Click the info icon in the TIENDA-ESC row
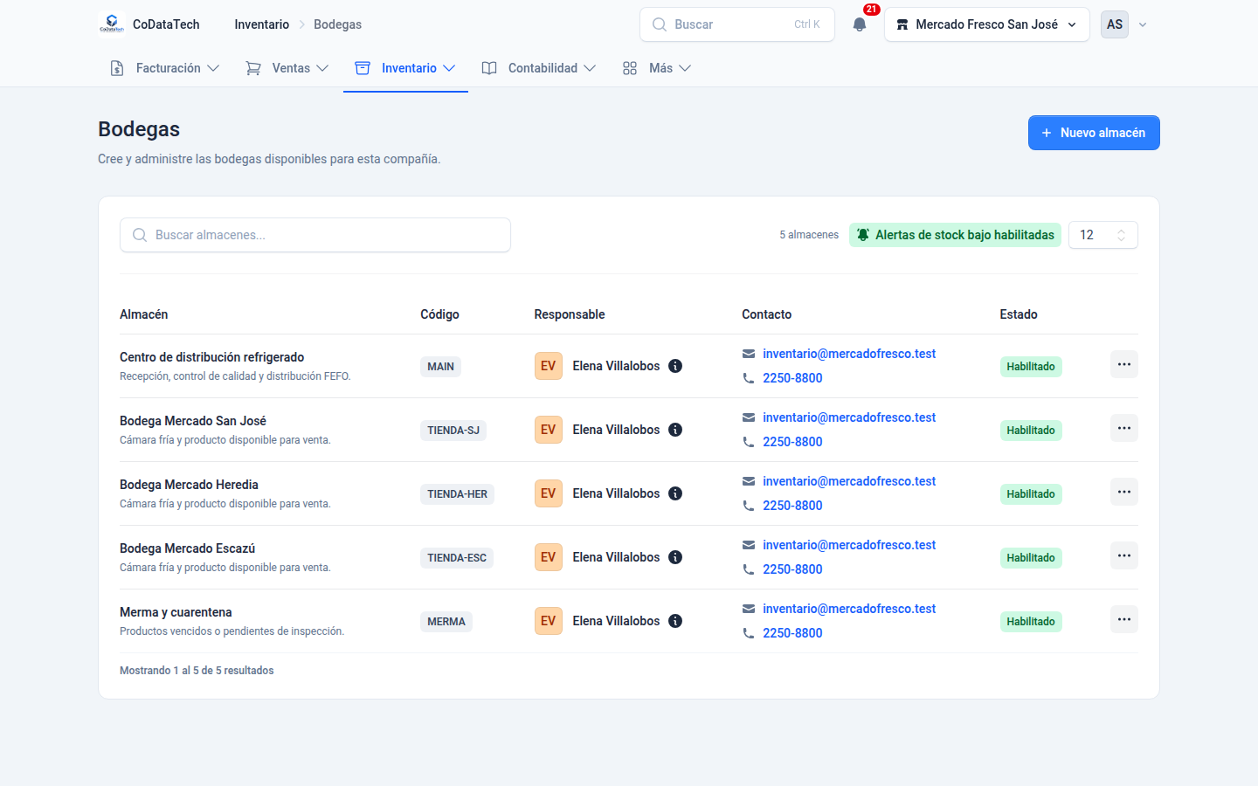 coord(675,557)
